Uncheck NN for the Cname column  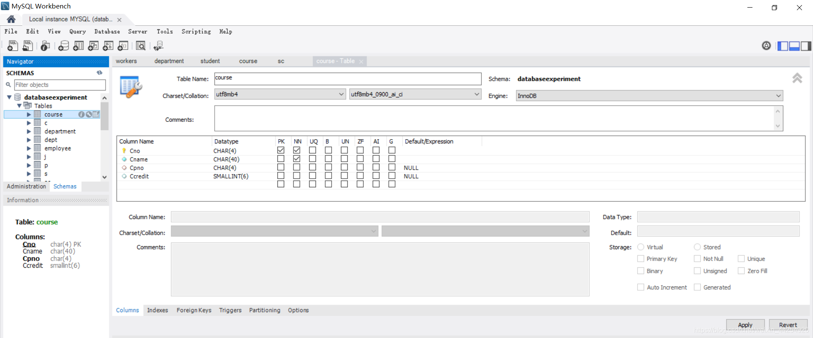(x=296, y=159)
